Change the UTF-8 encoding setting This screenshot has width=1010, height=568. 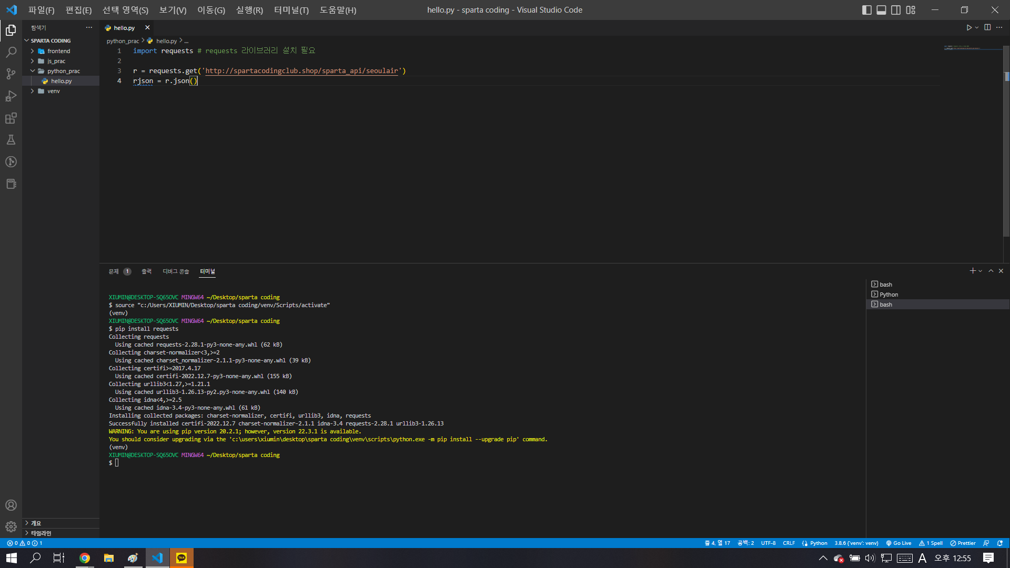pos(768,543)
